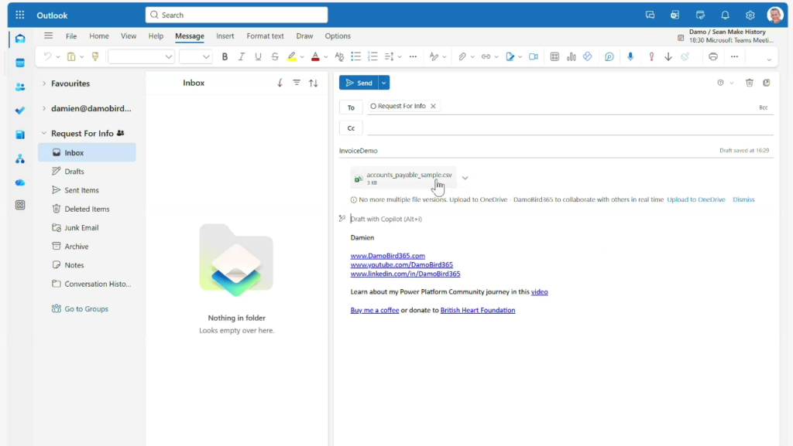Toggle bold formatting
This screenshot has width=793, height=446.
(225, 56)
